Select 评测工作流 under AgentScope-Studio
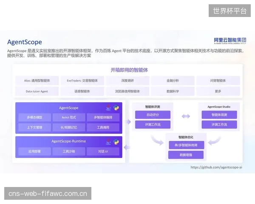 coord(219,125)
